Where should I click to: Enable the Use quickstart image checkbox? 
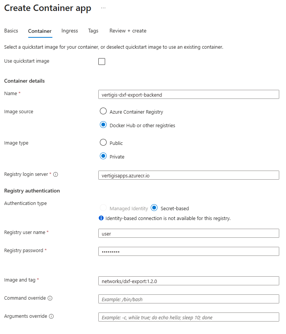[x=102, y=62]
